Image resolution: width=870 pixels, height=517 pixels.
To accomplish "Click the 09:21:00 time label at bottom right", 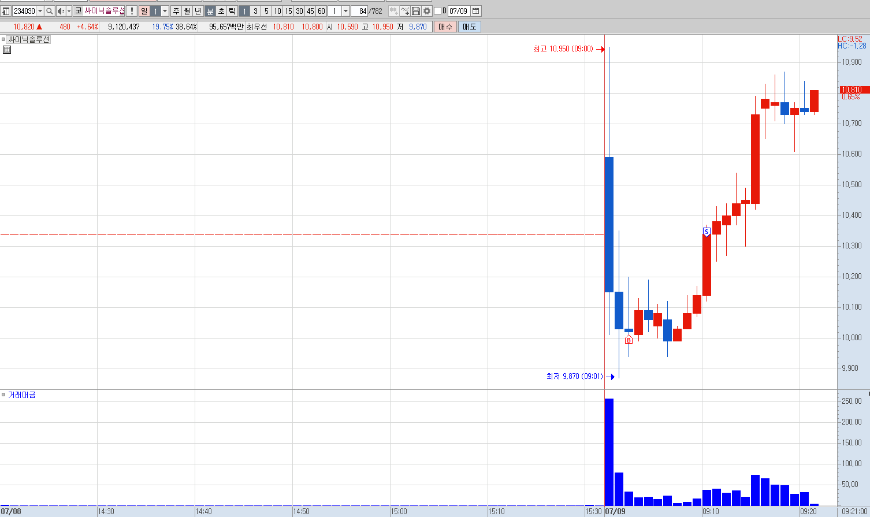I will point(854,511).
